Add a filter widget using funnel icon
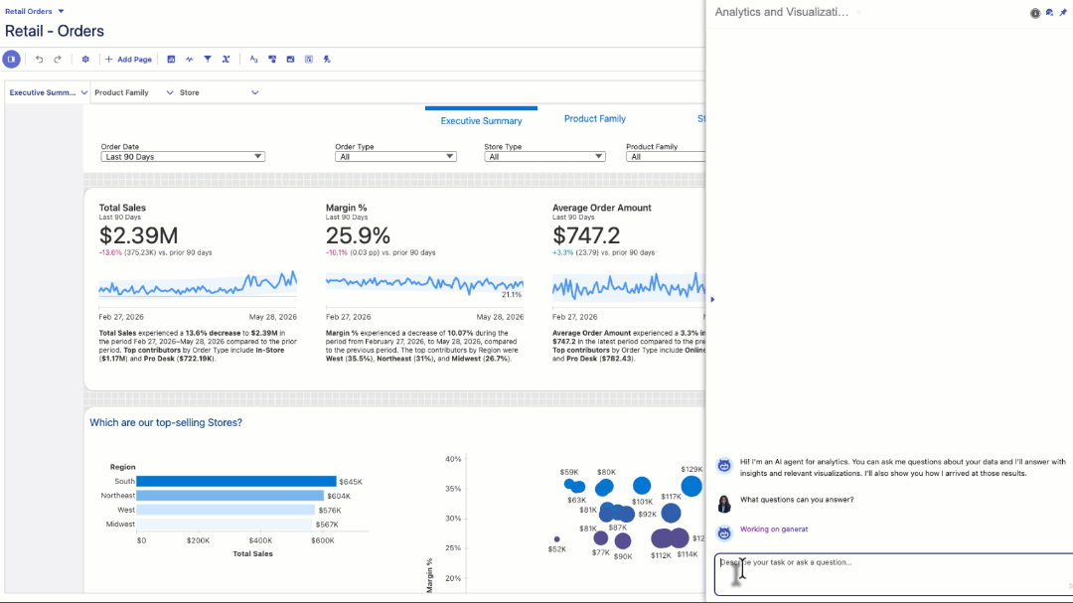 (x=208, y=60)
